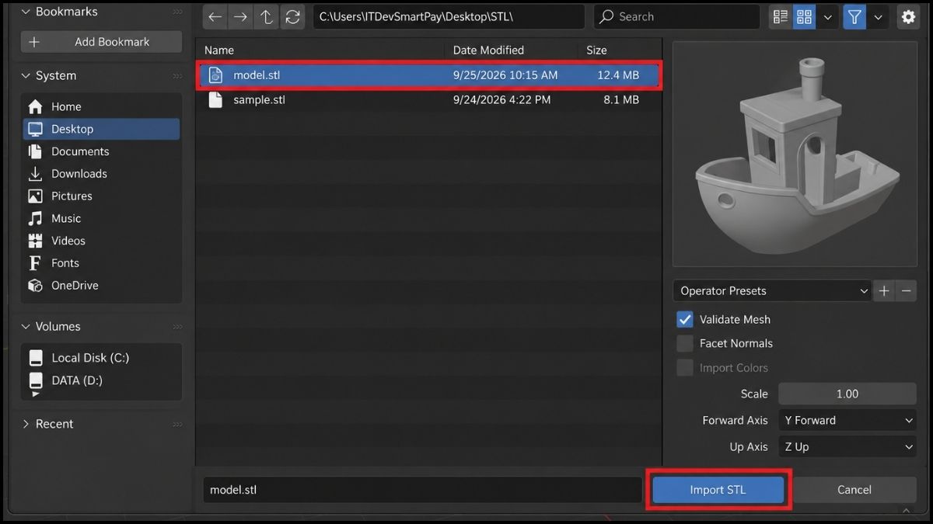Click the Search field
The height and width of the screenshot is (524, 933).
point(676,16)
